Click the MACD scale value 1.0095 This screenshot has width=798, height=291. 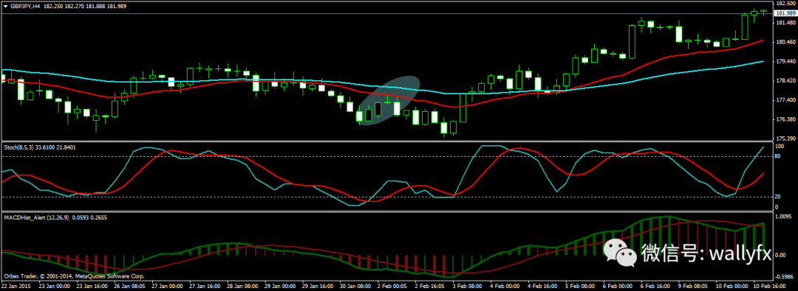[784, 217]
